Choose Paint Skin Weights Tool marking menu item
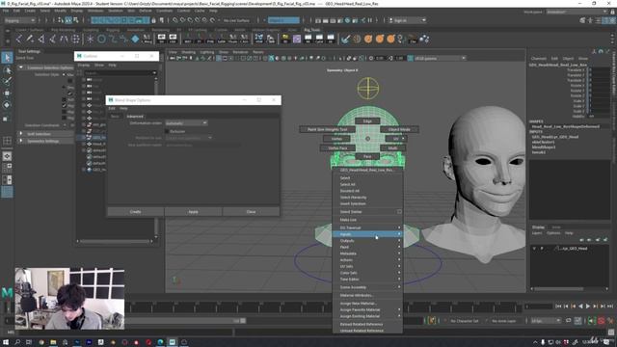 pyautogui.click(x=328, y=129)
